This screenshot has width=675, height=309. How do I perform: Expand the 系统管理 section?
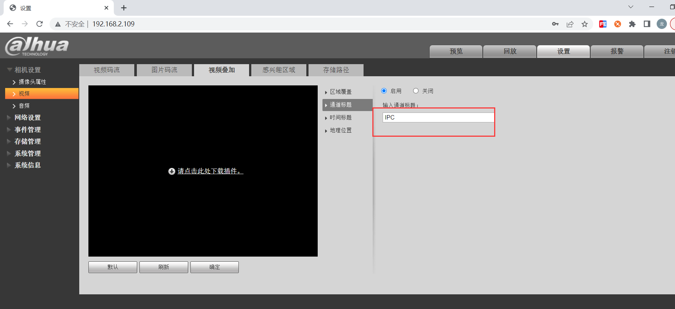pos(27,153)
